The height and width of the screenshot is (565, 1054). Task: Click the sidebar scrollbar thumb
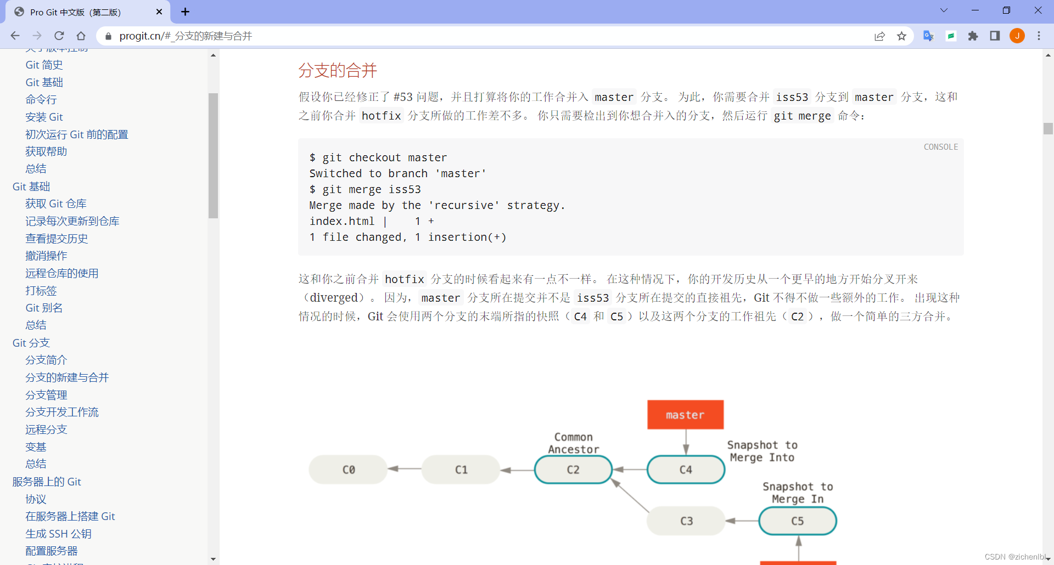tap(213, 156)
